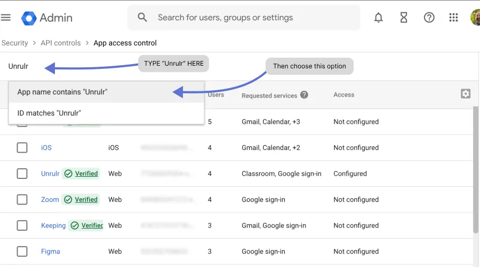Open the Keeping app link
The height and width of the screenshot is (267, 480).
(53, 225)
